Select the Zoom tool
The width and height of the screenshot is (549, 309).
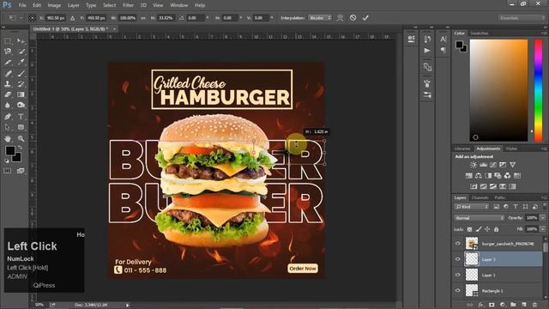pos(21,138)
